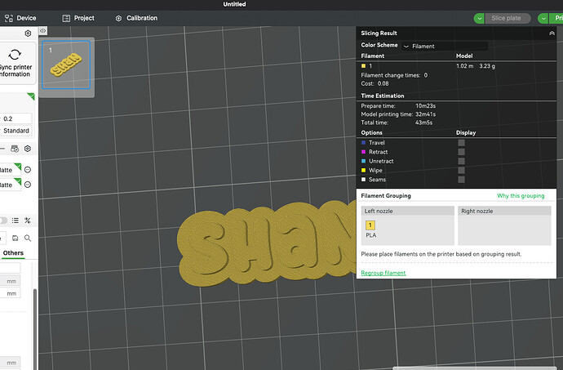Click the Model printing time 32m41s value
Screen dimensions: 563x370
425,114
